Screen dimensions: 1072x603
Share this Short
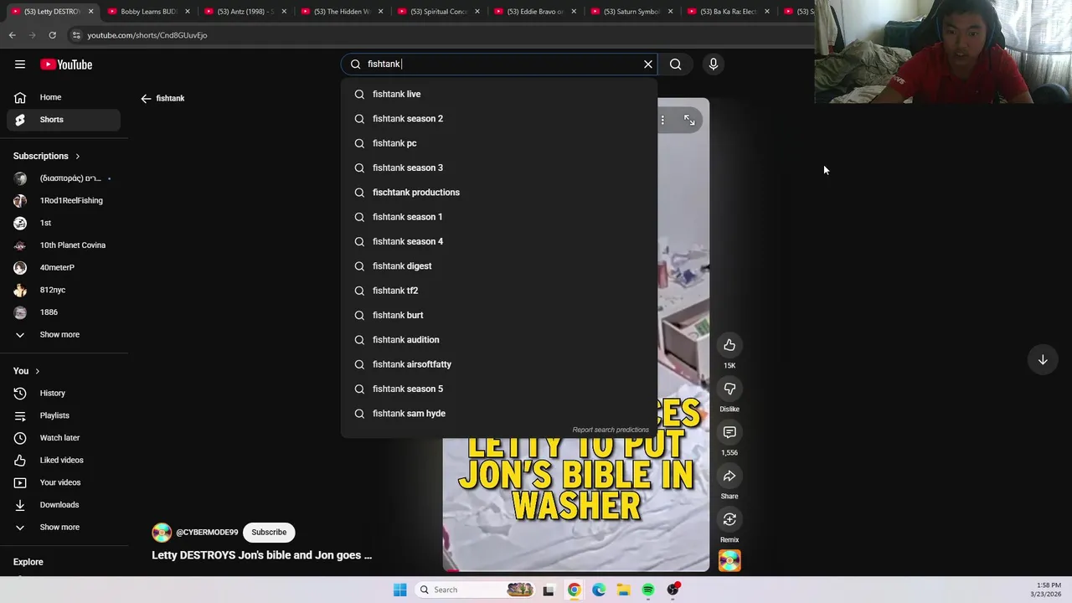point(729,476)
